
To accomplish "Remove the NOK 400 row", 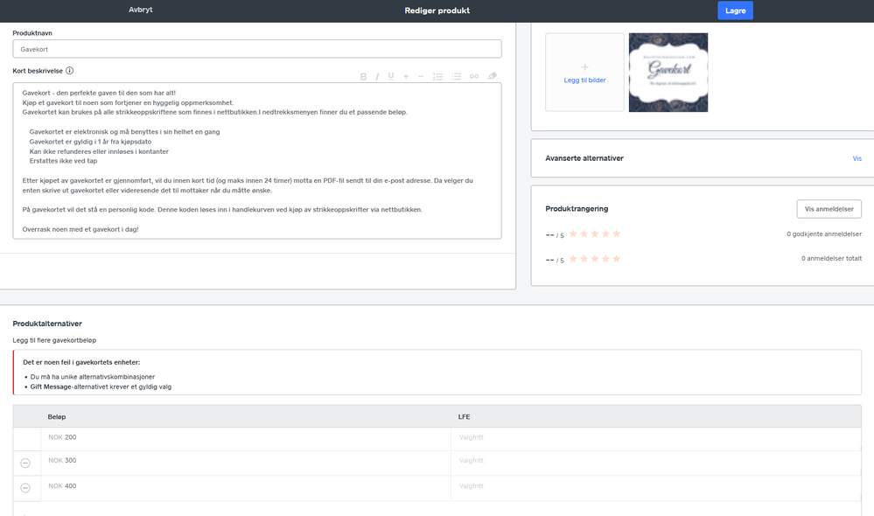I will click(25, 488).
